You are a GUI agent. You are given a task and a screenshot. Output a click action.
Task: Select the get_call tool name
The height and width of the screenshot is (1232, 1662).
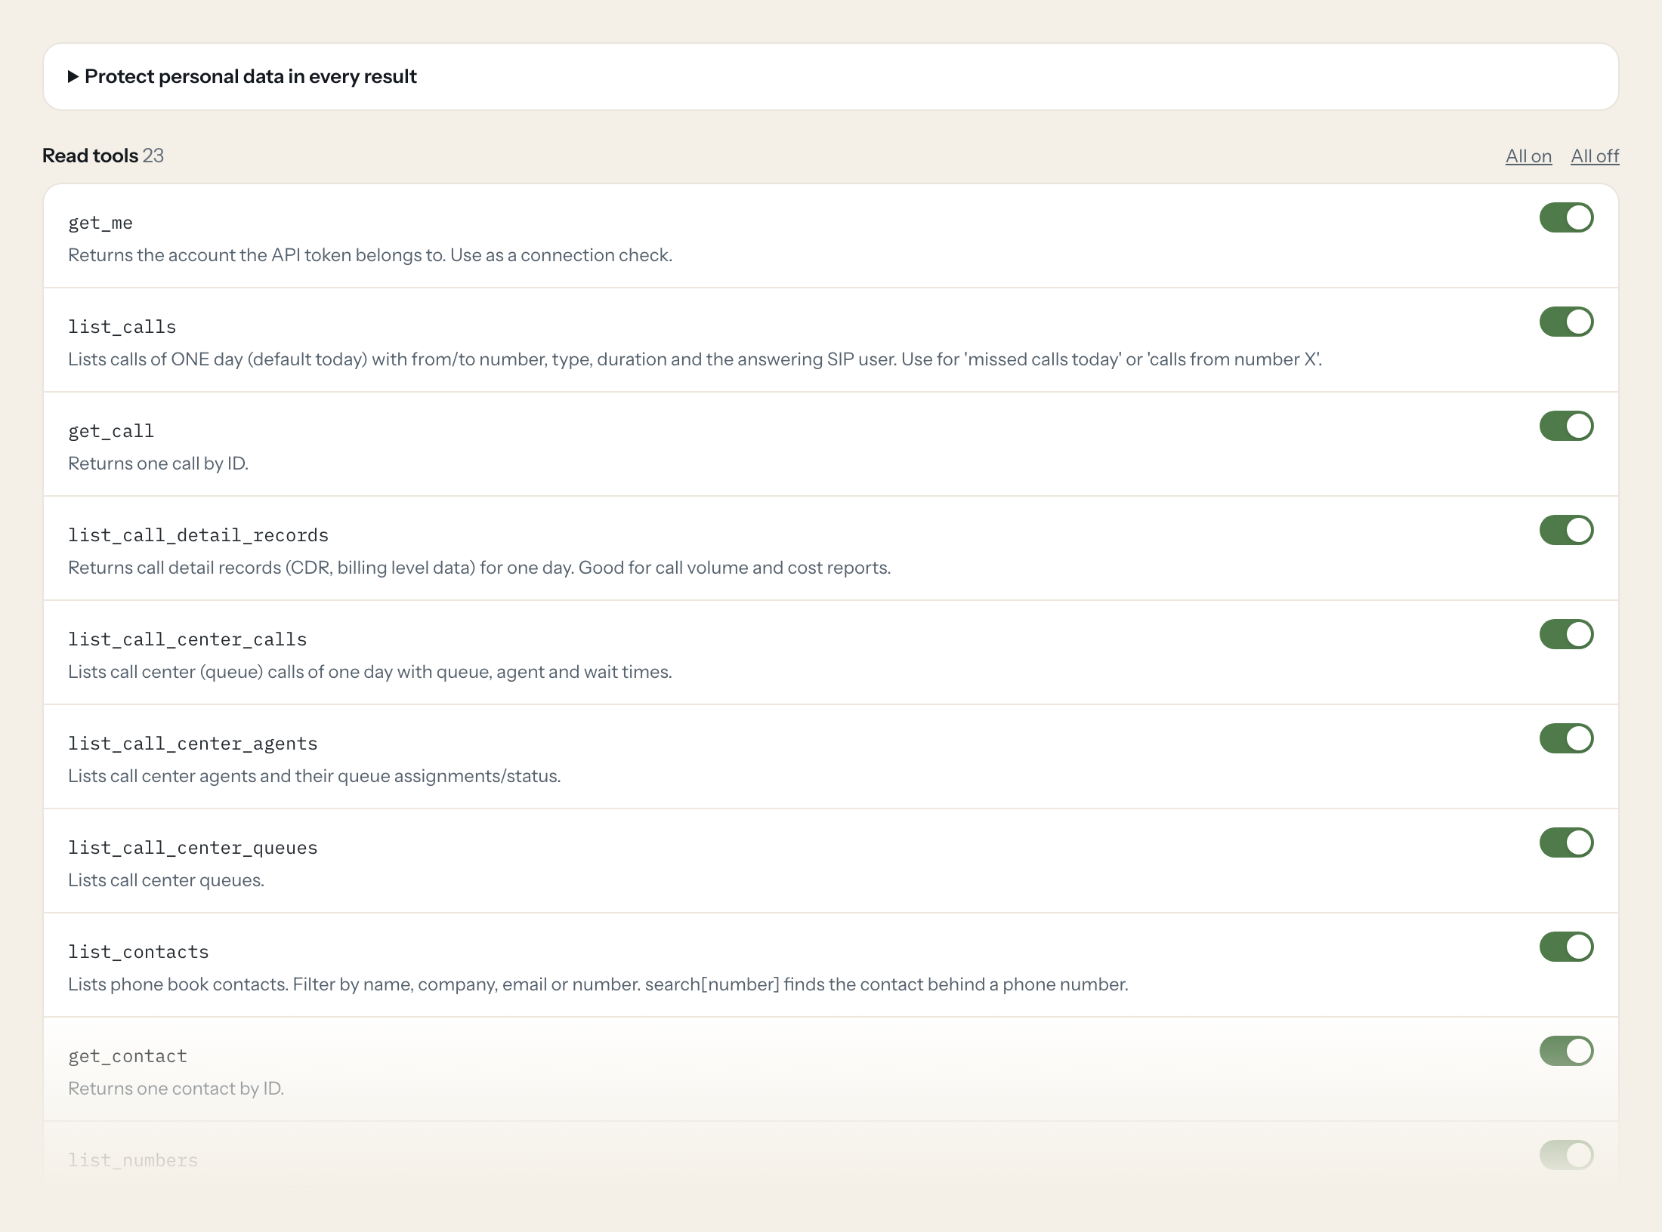coord(111,431)
